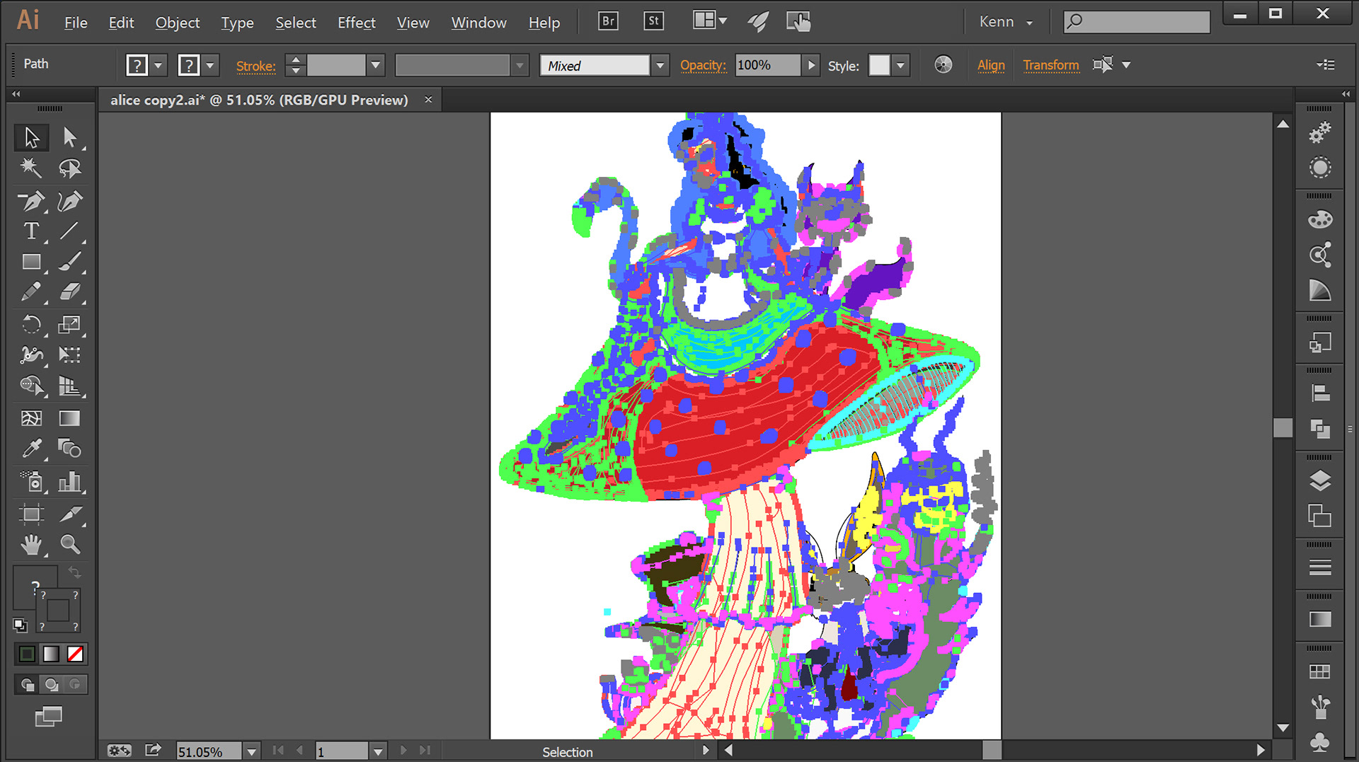The width and height of the screenshot is (1359, 762).
Task: Open Adobe Stock
Action: coord(653,21)
